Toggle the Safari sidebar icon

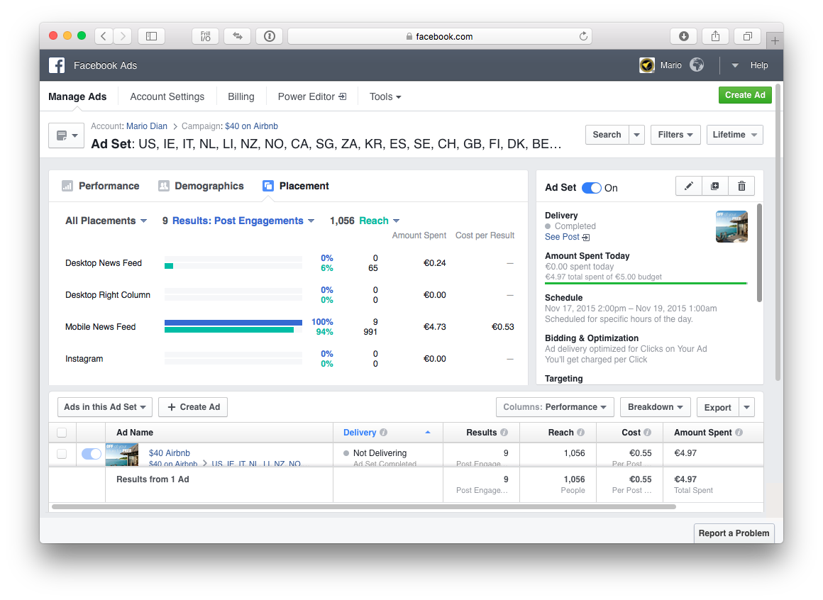coord(151,36)
